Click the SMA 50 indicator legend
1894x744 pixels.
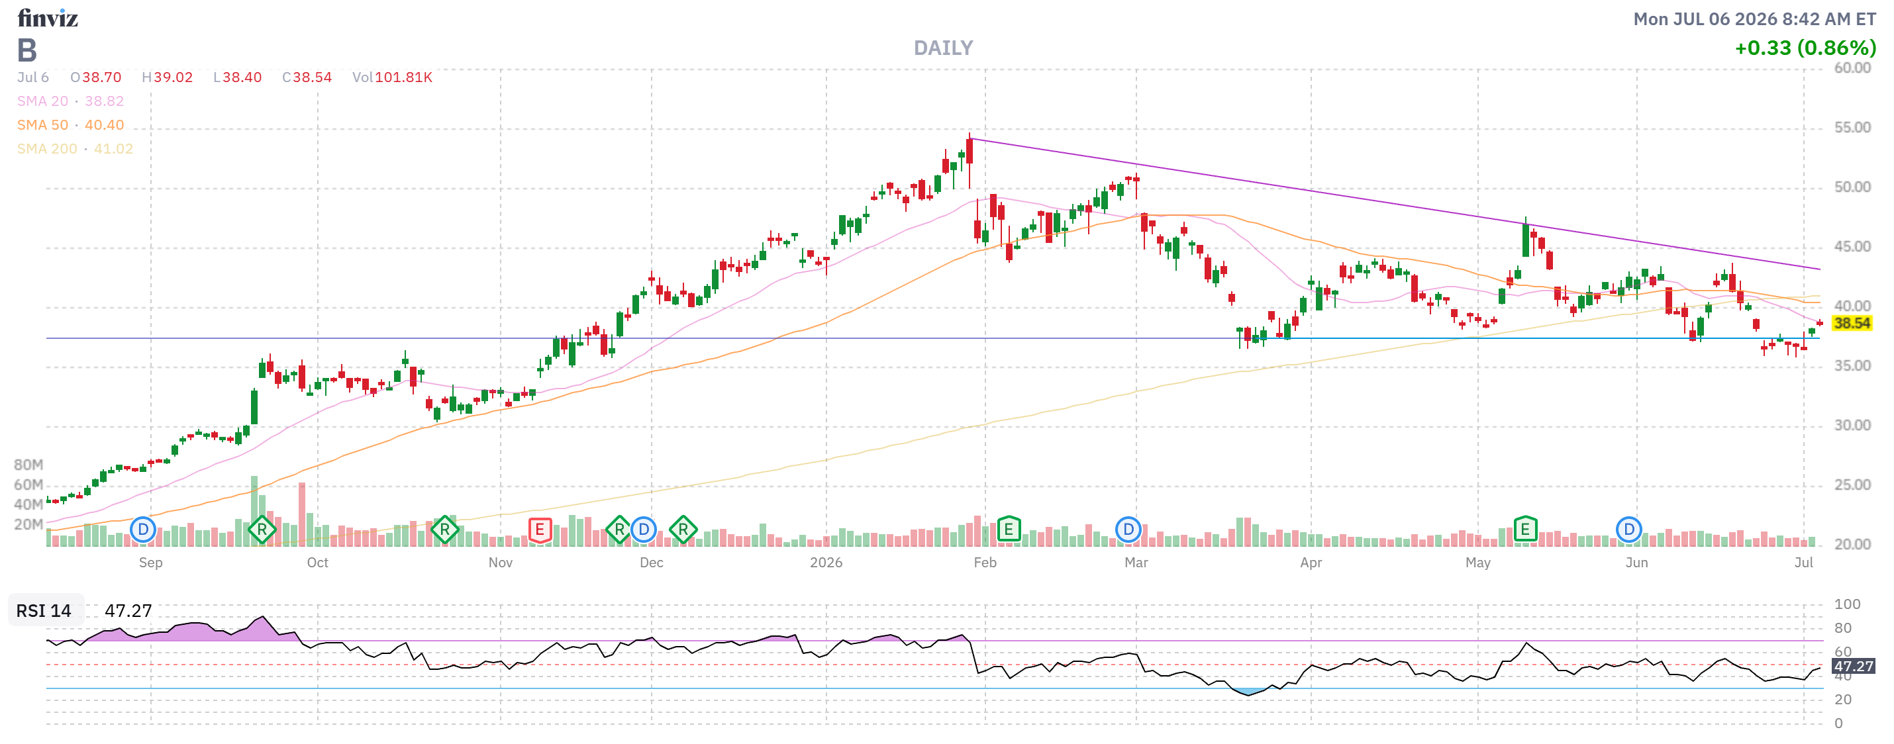(x=71, y=125)
